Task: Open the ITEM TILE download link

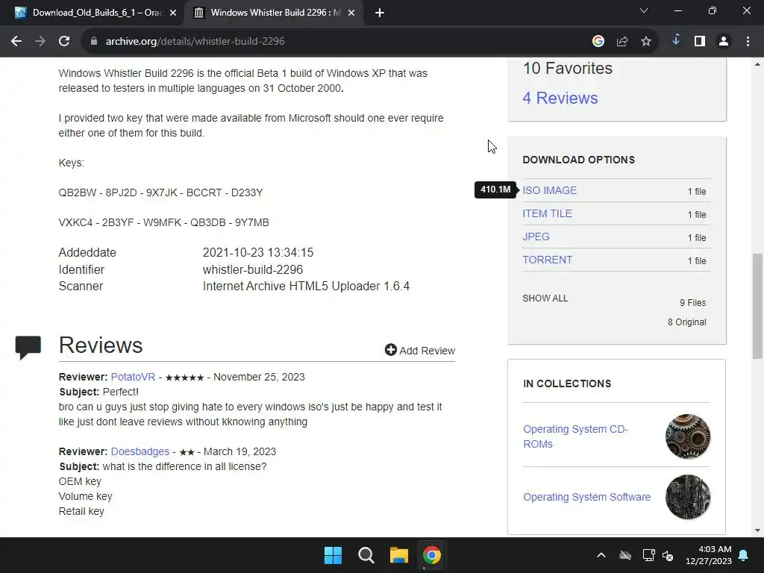Action: tap(547, 213)
